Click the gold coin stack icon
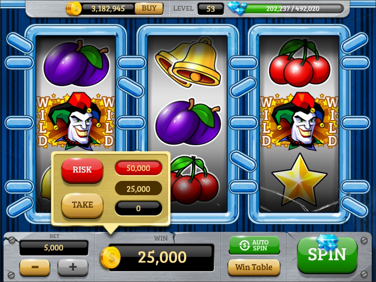 (x=73, y=8)
